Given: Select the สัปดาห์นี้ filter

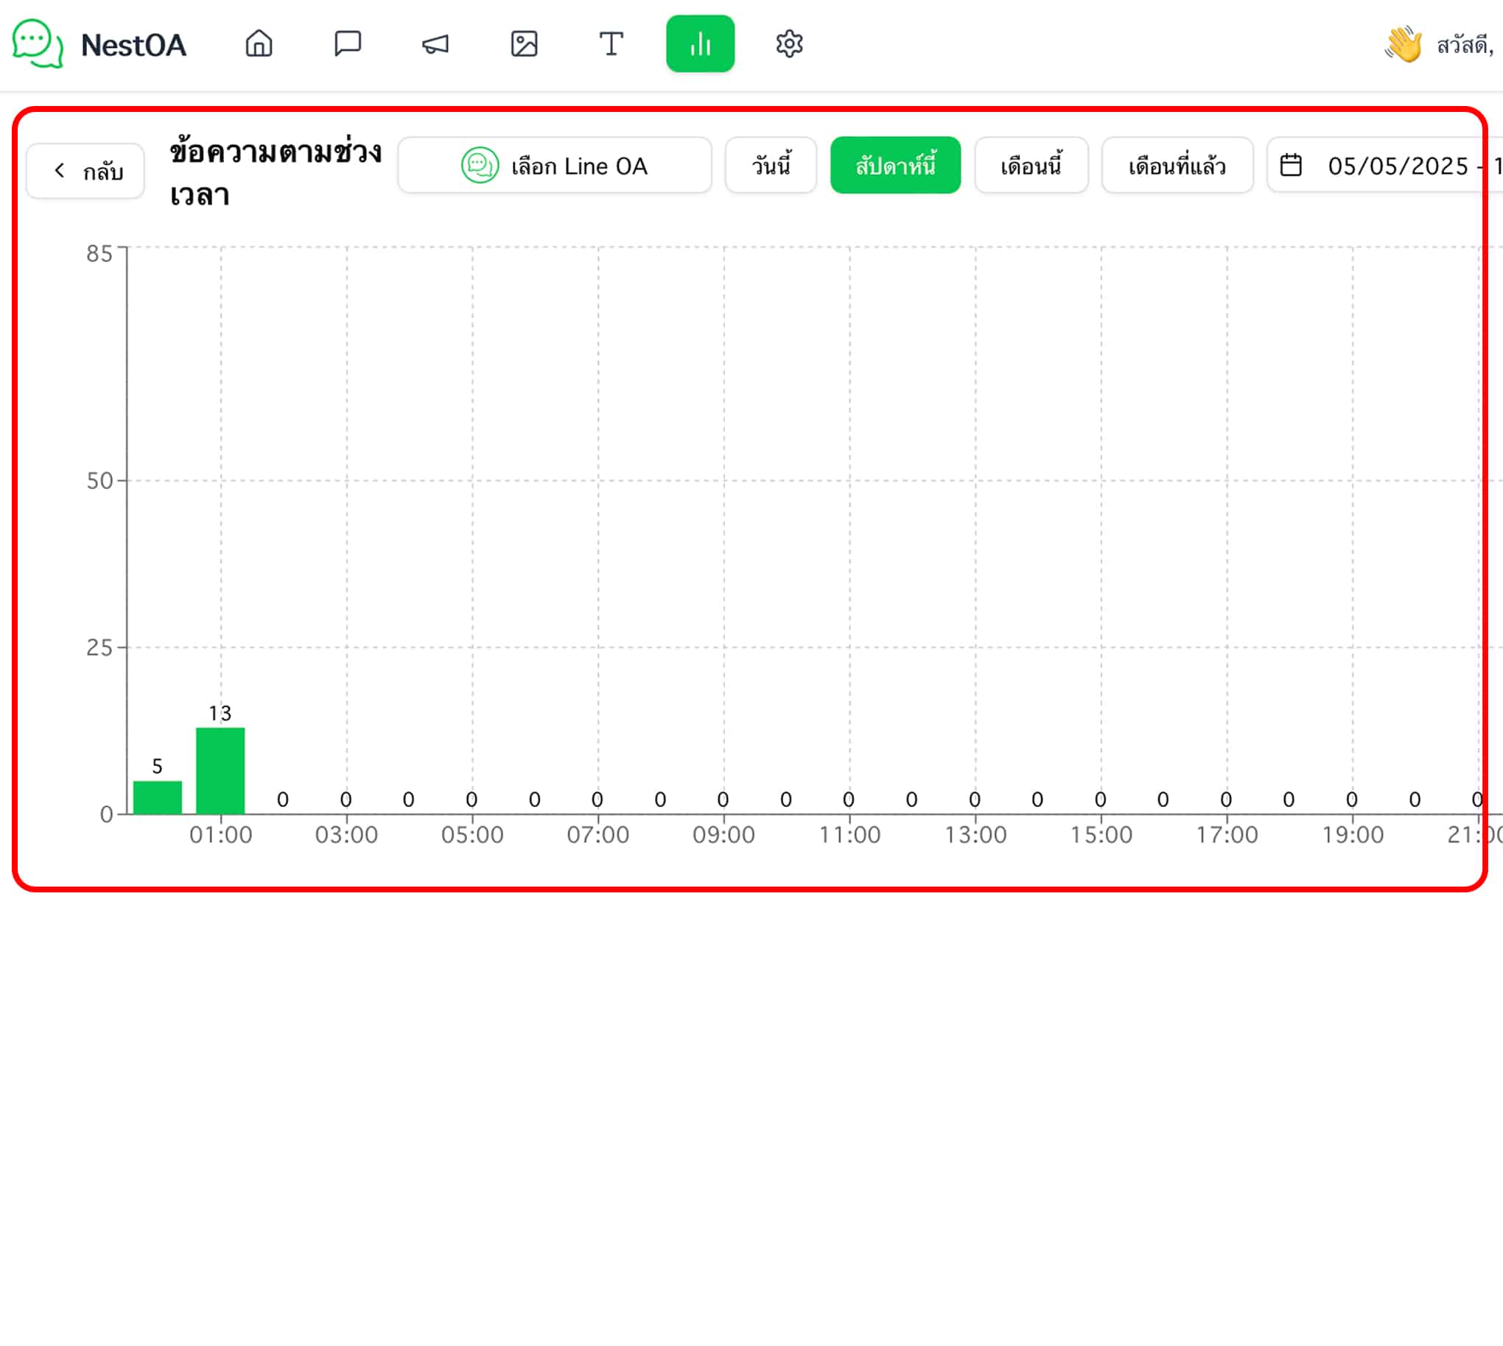Looking at the screenshot, I should (895, 165).
